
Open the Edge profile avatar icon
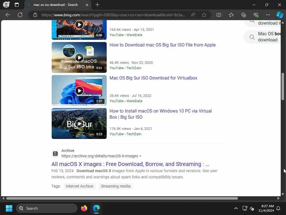(x=6, y=4)
